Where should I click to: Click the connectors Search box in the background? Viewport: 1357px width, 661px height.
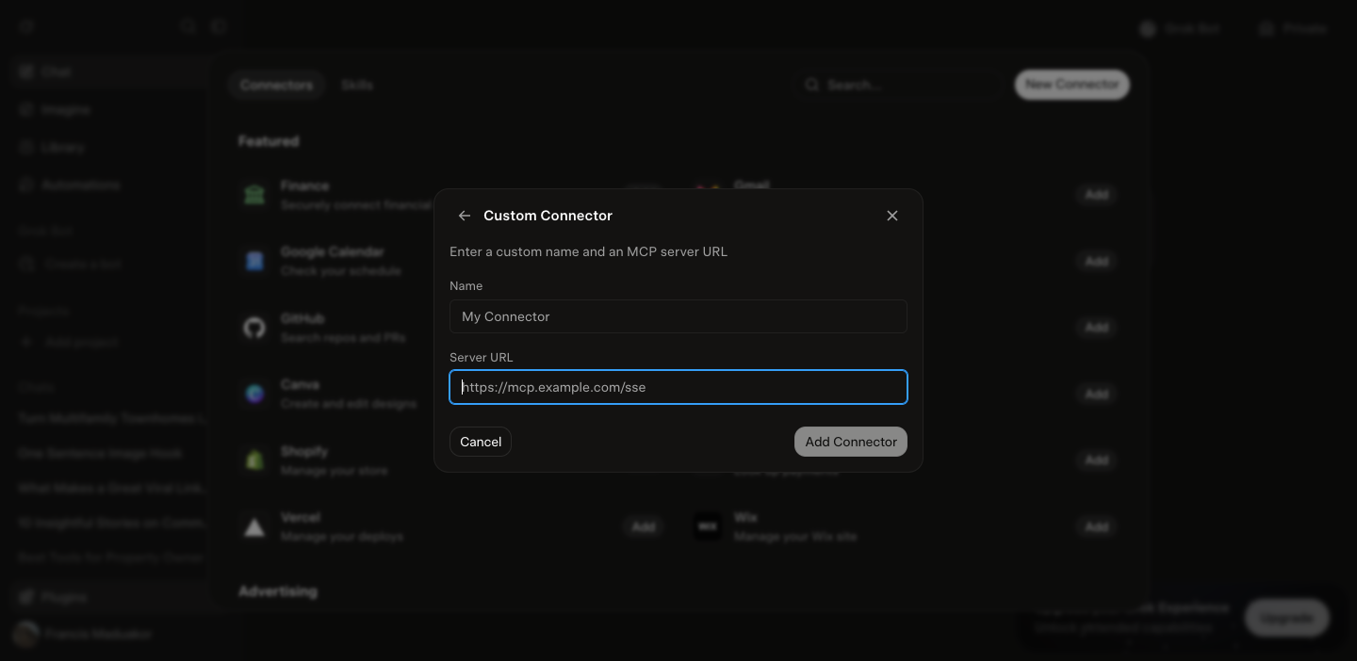[900, 85]
